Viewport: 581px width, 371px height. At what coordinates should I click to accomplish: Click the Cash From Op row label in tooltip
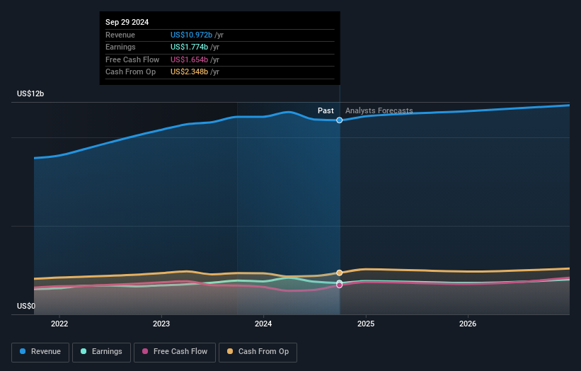(130, 72)
